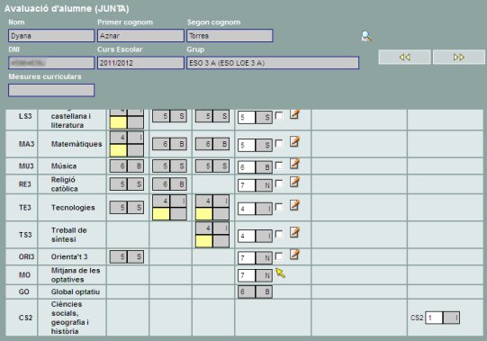Click yellow recovery cell in Treball de síntesi
The height and width of the screenshot is (341, 487).
point(204,241)
